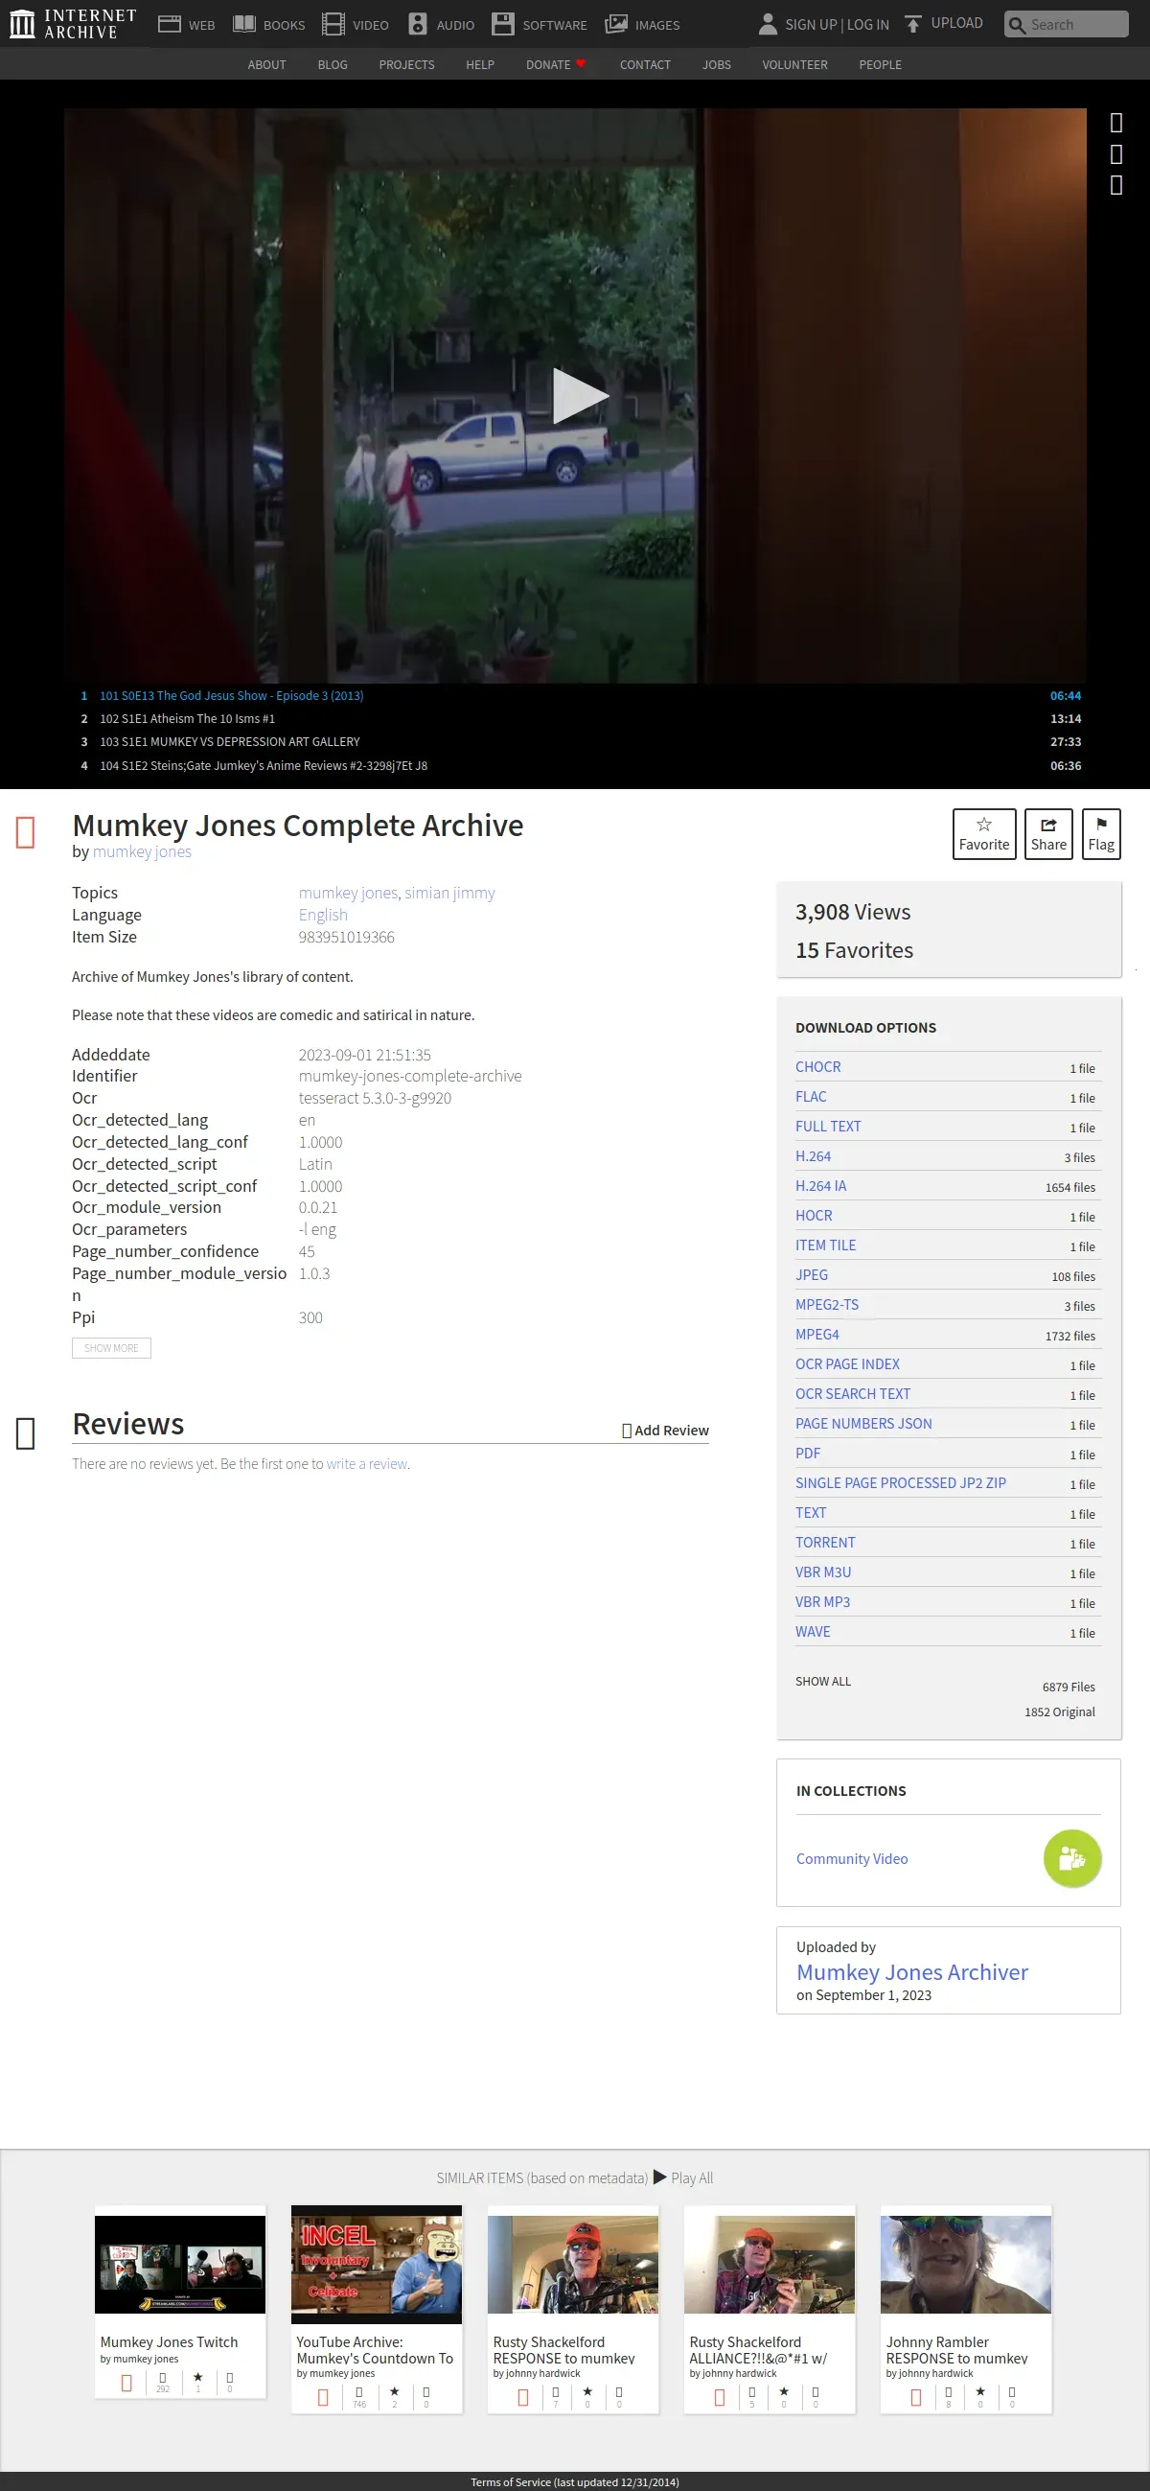Click the 1852 Original files link

(x=1059, y=1711)
